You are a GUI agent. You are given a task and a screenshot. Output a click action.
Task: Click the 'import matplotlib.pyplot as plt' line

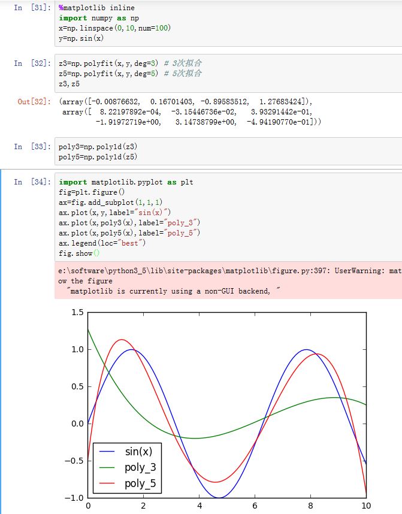coord(126,182)
